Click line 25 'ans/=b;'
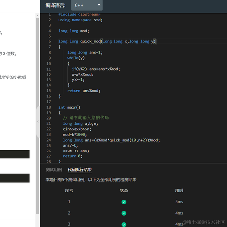227x227 pixels. point(71,146)
